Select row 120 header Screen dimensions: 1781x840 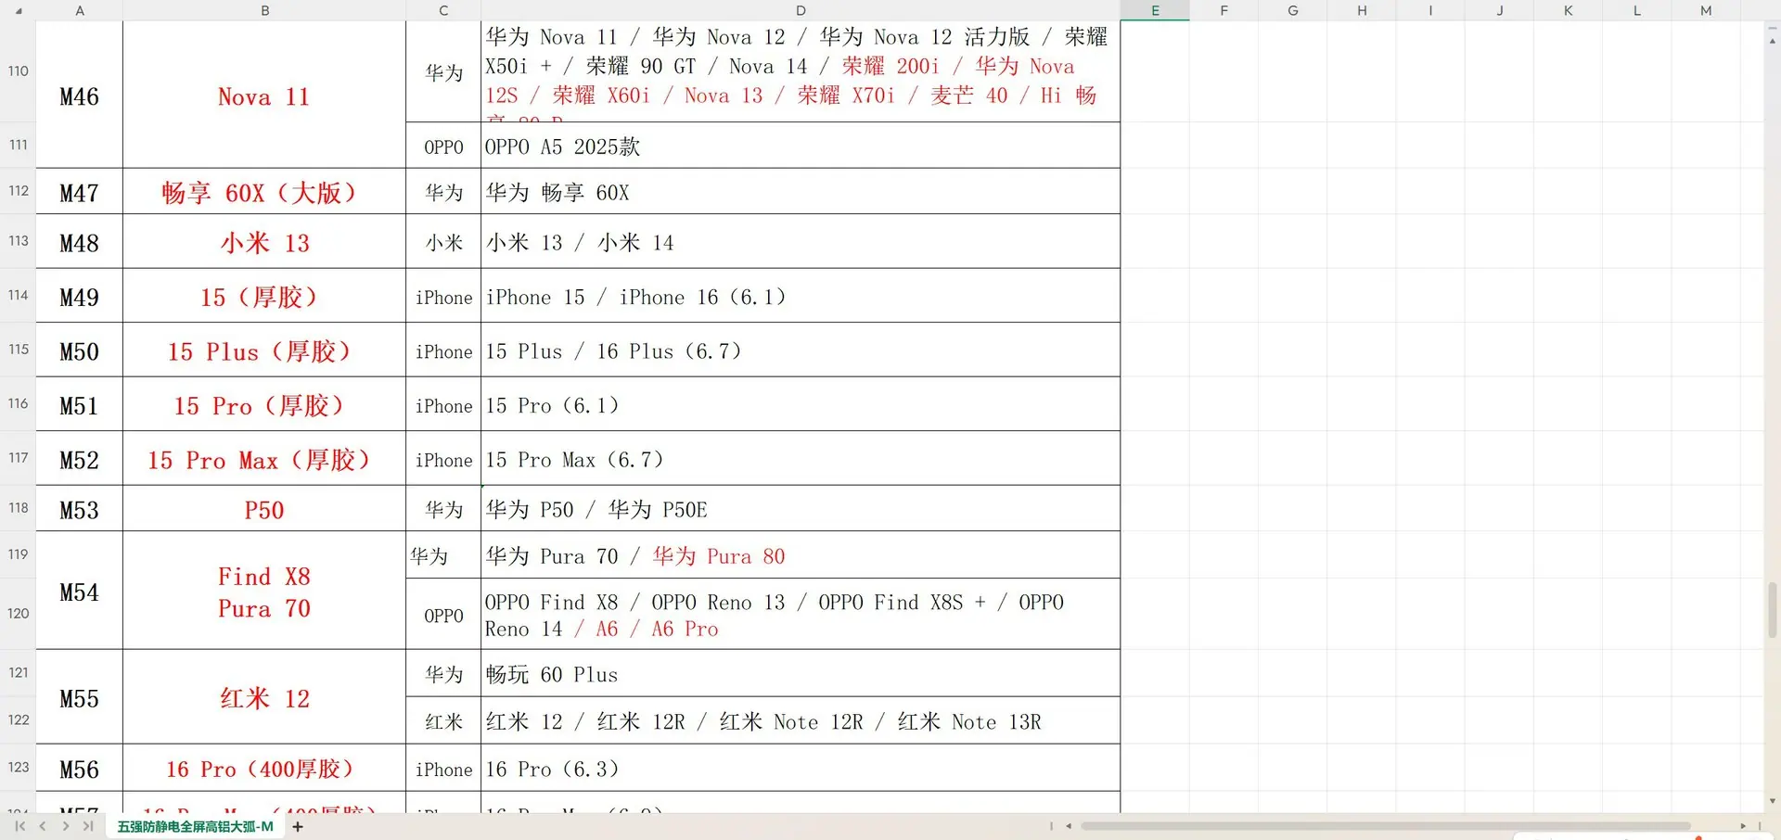tap(18, 614)
